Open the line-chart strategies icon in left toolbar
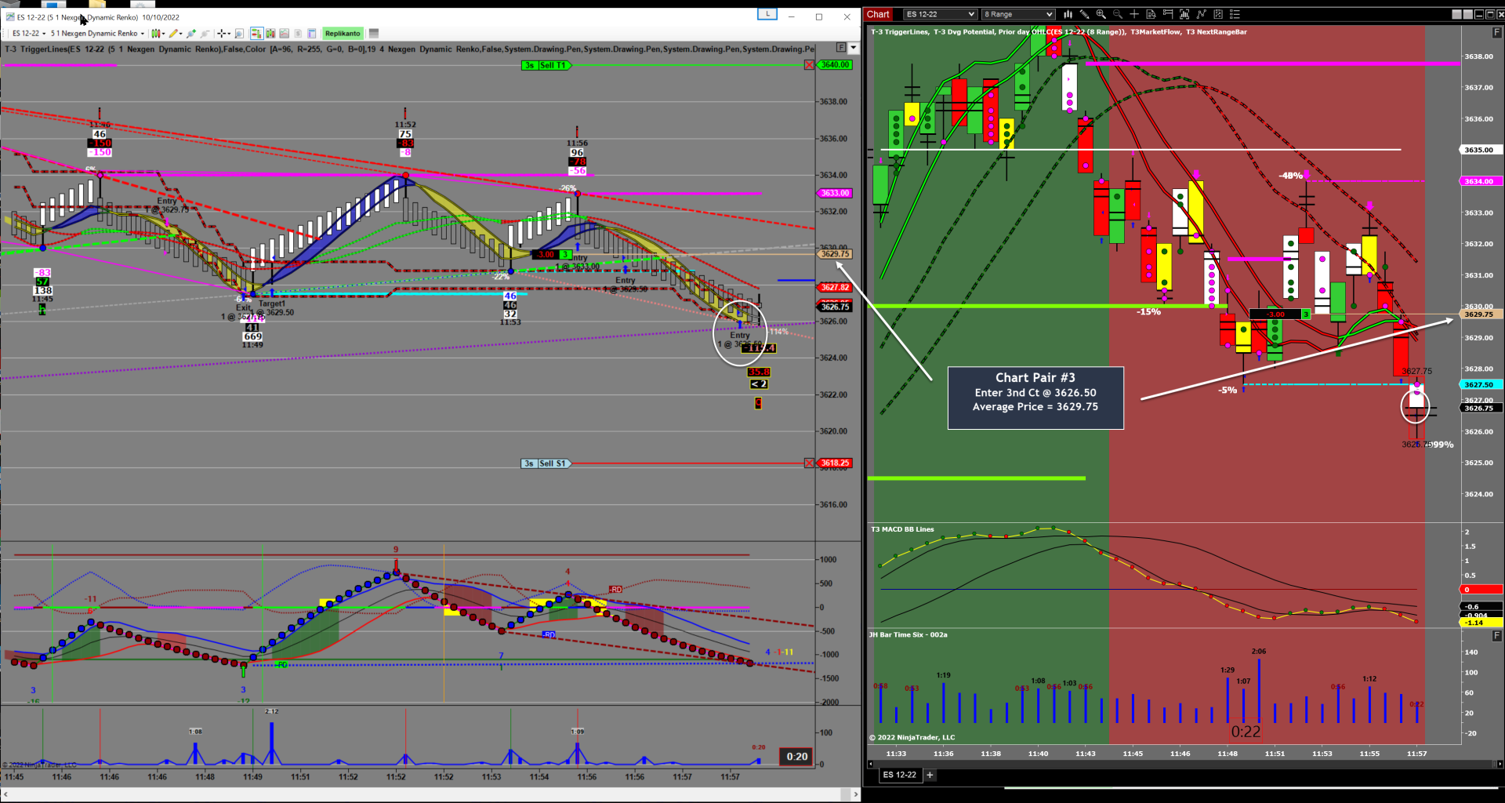 pyautogui.click(x=285, y=34)
